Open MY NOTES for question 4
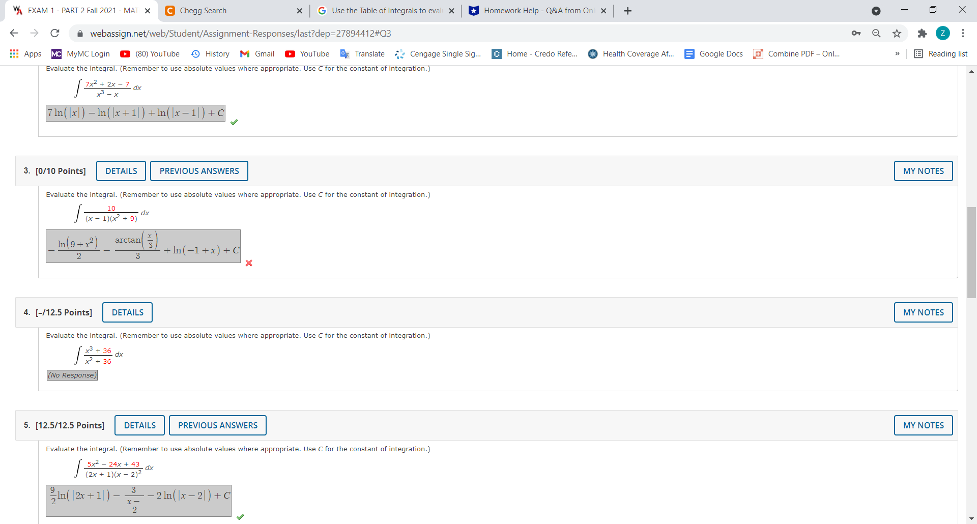Viewport: 977px width, 524px height. (x=924, y=312)
